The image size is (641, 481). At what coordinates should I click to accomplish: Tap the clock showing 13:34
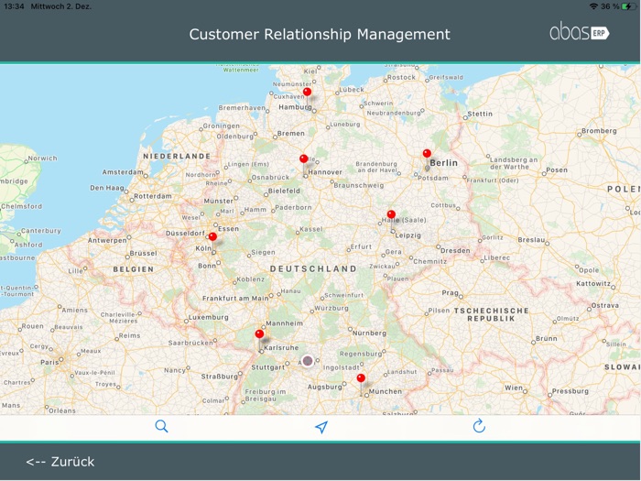14,6
